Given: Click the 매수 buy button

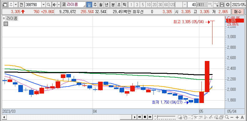Looking at the screenshot, I should (x=238, y=12).
